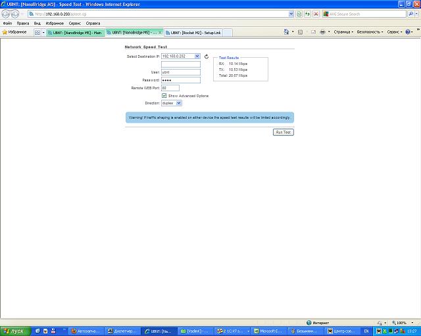
Task: Click the User field containing ubnt
Action: pos(181,72)
